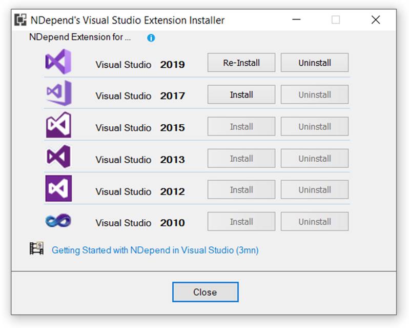The height and width of the screenshot is (328, 409).
Task: Click Install for Visual Studio 2015
Action: (241, 126)
